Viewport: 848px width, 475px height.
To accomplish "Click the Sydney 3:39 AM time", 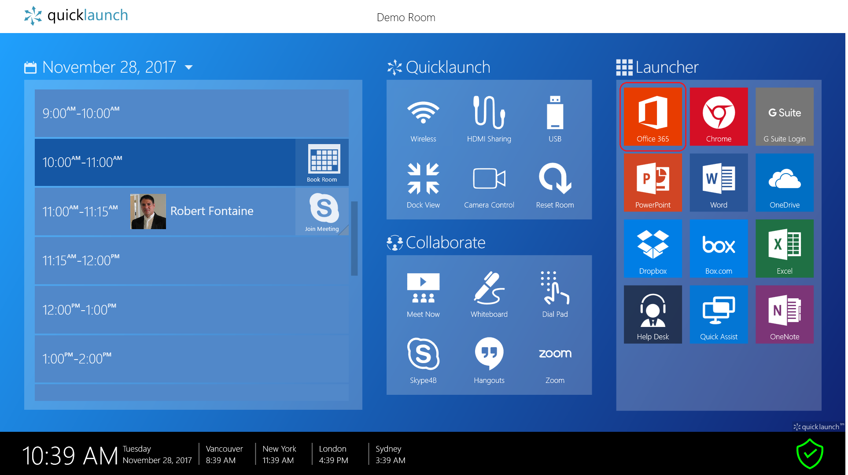I will (x=391, y=455).
